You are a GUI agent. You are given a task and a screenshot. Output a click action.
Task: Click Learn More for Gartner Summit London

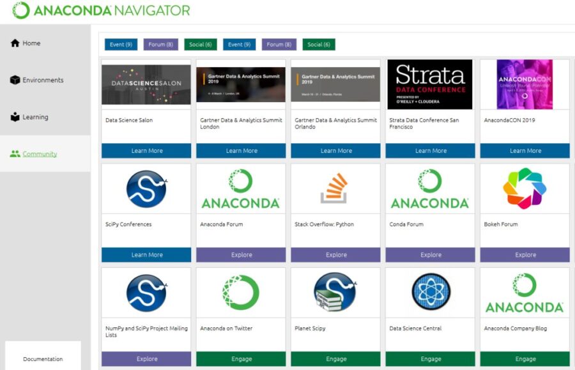(x=241, y=151)
